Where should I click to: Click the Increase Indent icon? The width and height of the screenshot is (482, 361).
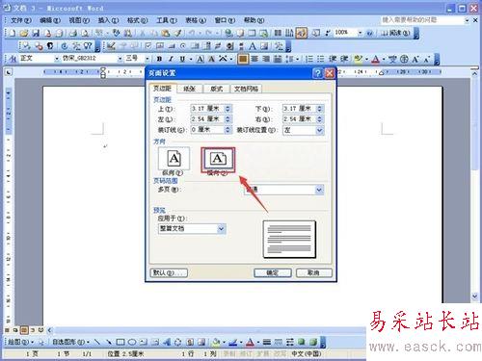344,59
